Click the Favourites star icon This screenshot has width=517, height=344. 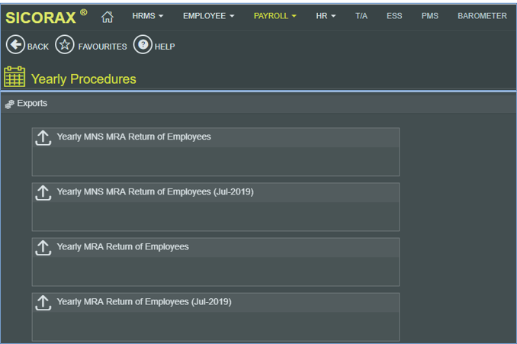[x=65, y=46]
